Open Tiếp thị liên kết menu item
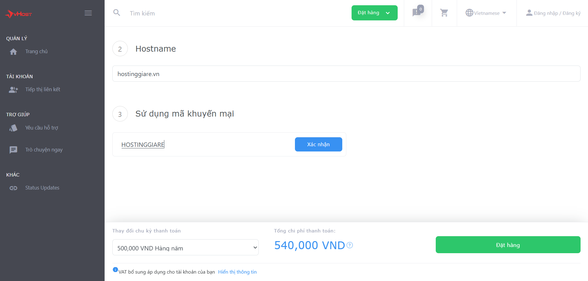588x281 pixels. click(42, 90)
